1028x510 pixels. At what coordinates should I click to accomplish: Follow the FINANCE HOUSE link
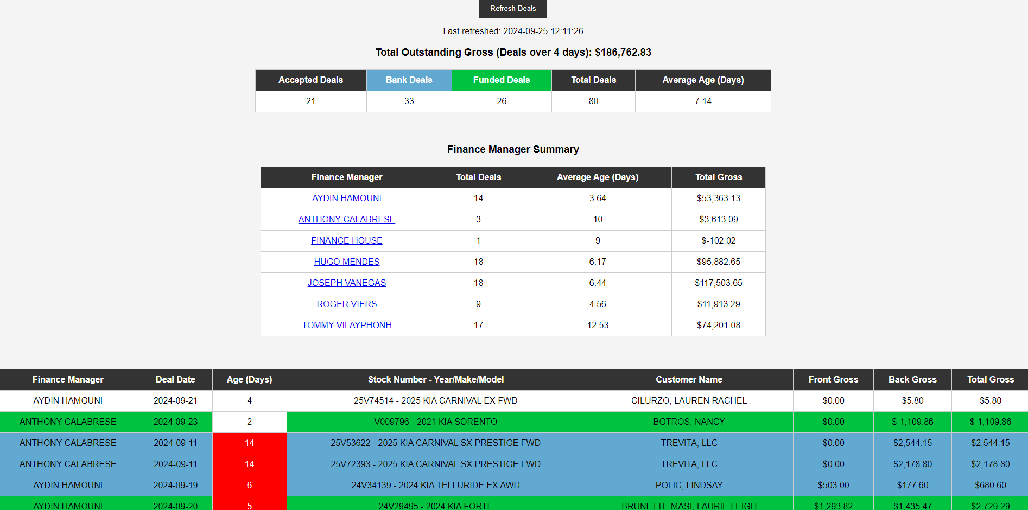point(346,241)
